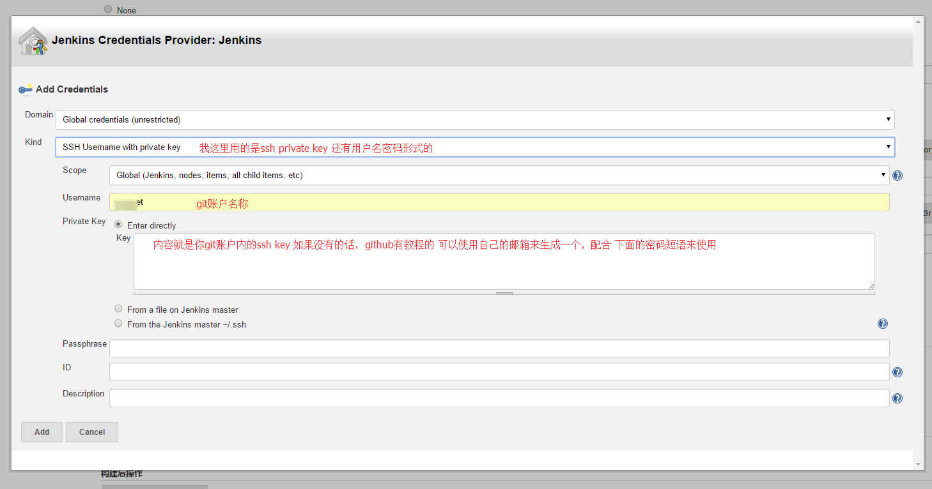Image resolution: width=932 pixels, height=489 pixels.
Task: Select From a file on Jenkins master
Action: point(118,308)
